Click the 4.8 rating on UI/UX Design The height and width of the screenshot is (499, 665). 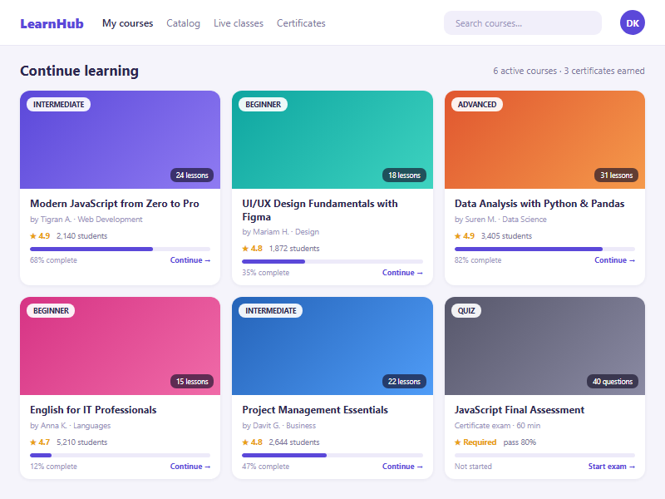pos(253,248)
